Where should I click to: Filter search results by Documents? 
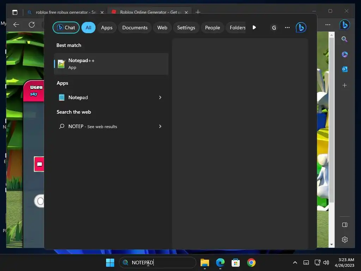tap(135, 28)
